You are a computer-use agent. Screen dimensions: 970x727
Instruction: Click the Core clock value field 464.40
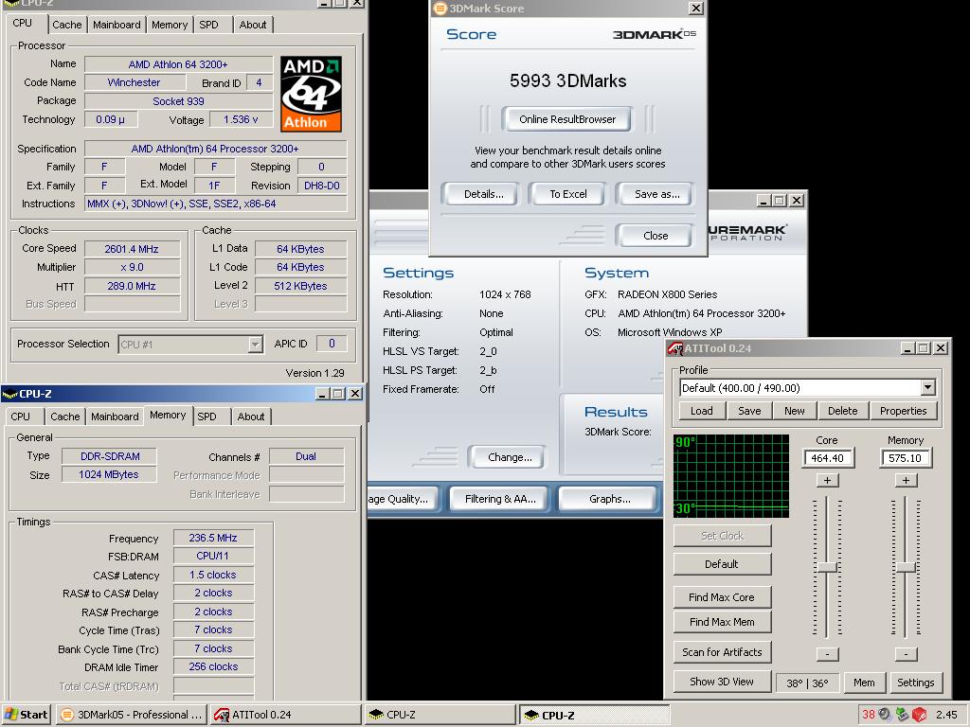point(828,458)
